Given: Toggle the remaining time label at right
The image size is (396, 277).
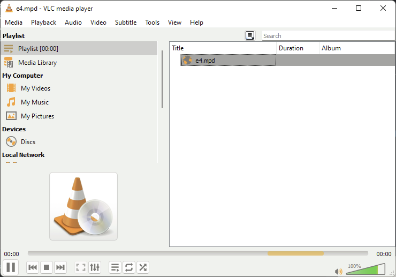Looking at the screenshot, I should (x=384, y=254).
